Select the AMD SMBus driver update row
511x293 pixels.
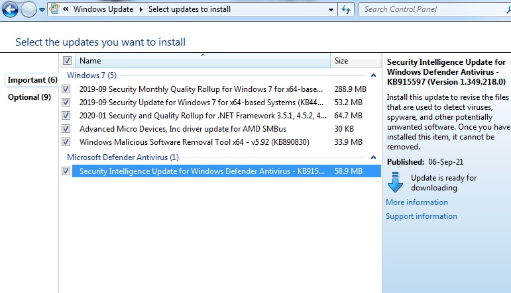[x=226, y=129]
